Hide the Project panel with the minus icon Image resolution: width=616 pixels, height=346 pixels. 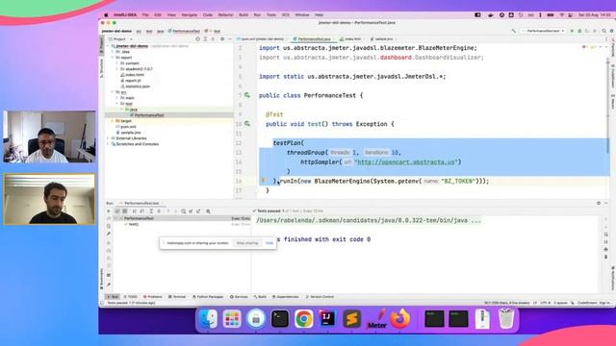click(x=230, y=38)
